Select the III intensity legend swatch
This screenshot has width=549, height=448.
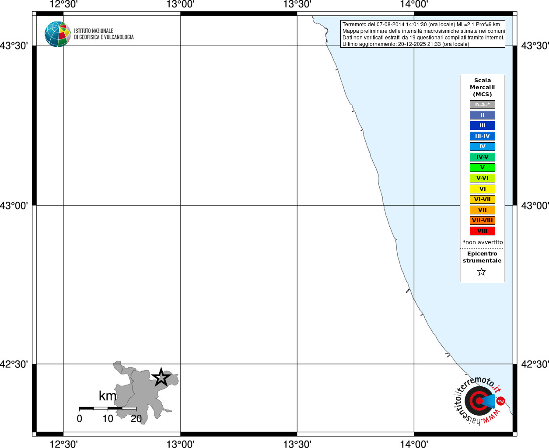coord(483,126)
